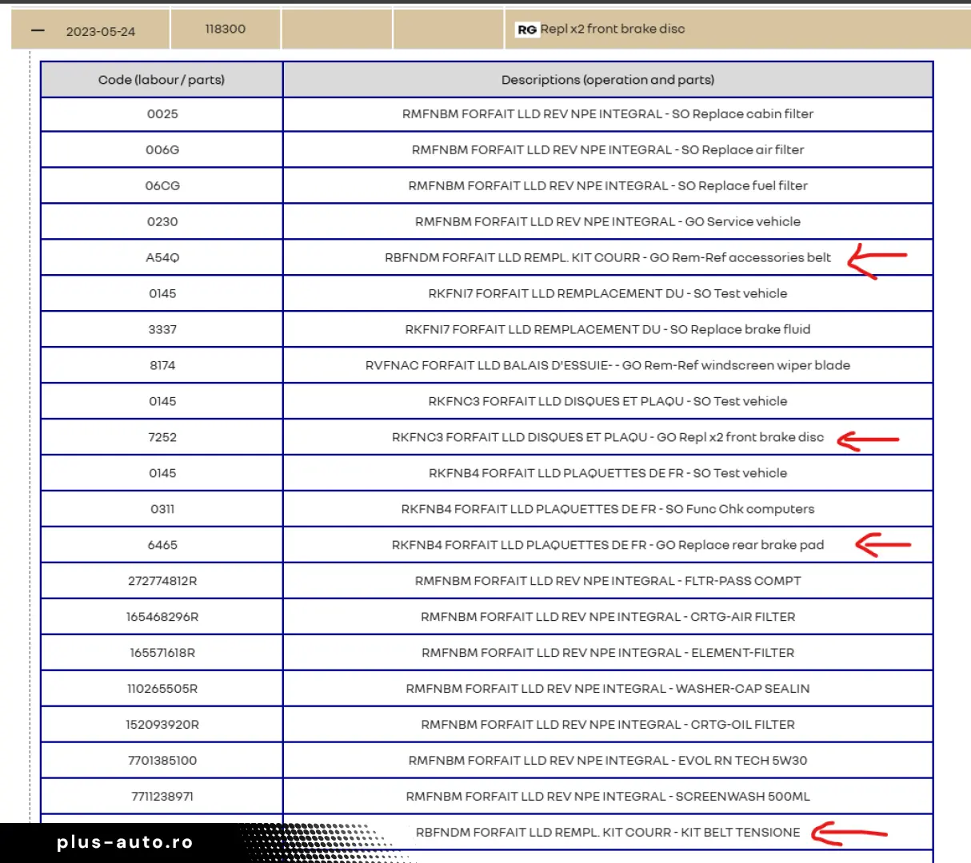Select the A54Q labour code
Viewport: 971px width, 863px height.
point(162,257)
